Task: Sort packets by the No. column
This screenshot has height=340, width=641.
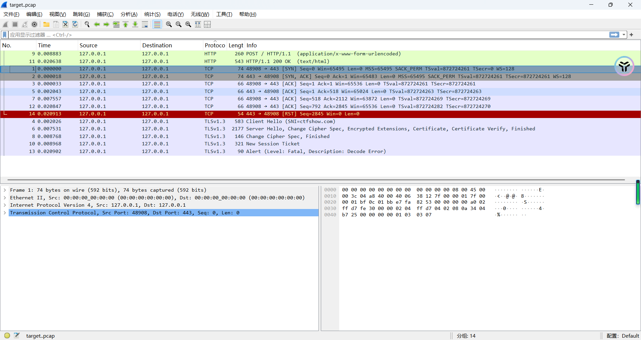Action: (18, 45)
